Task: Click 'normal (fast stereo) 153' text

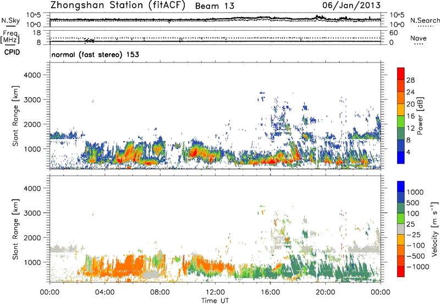Action: tap(95, 54)
